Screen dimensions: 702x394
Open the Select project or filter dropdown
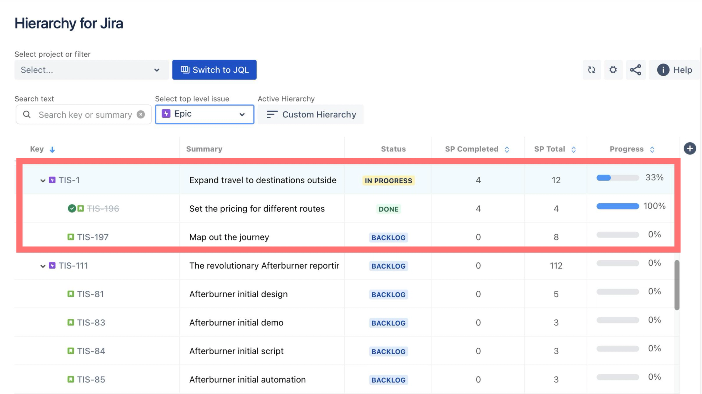point(92,70)
